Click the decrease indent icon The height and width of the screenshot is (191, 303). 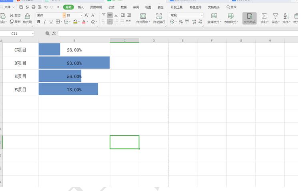coord(123,15)
